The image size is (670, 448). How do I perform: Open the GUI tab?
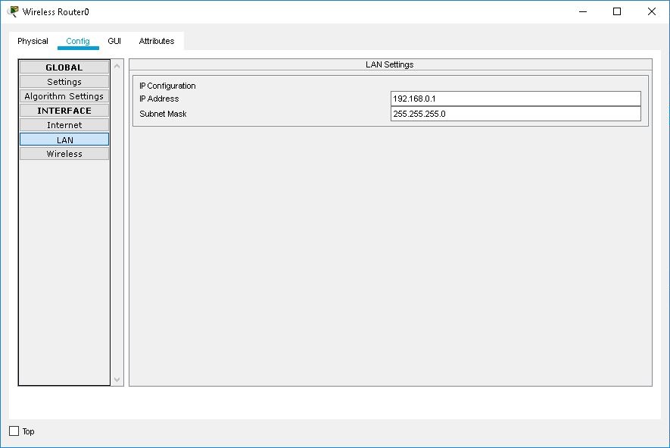tap(114, 41)
